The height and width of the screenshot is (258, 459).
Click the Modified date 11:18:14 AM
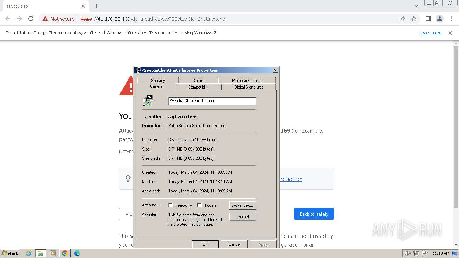[200, 182]
